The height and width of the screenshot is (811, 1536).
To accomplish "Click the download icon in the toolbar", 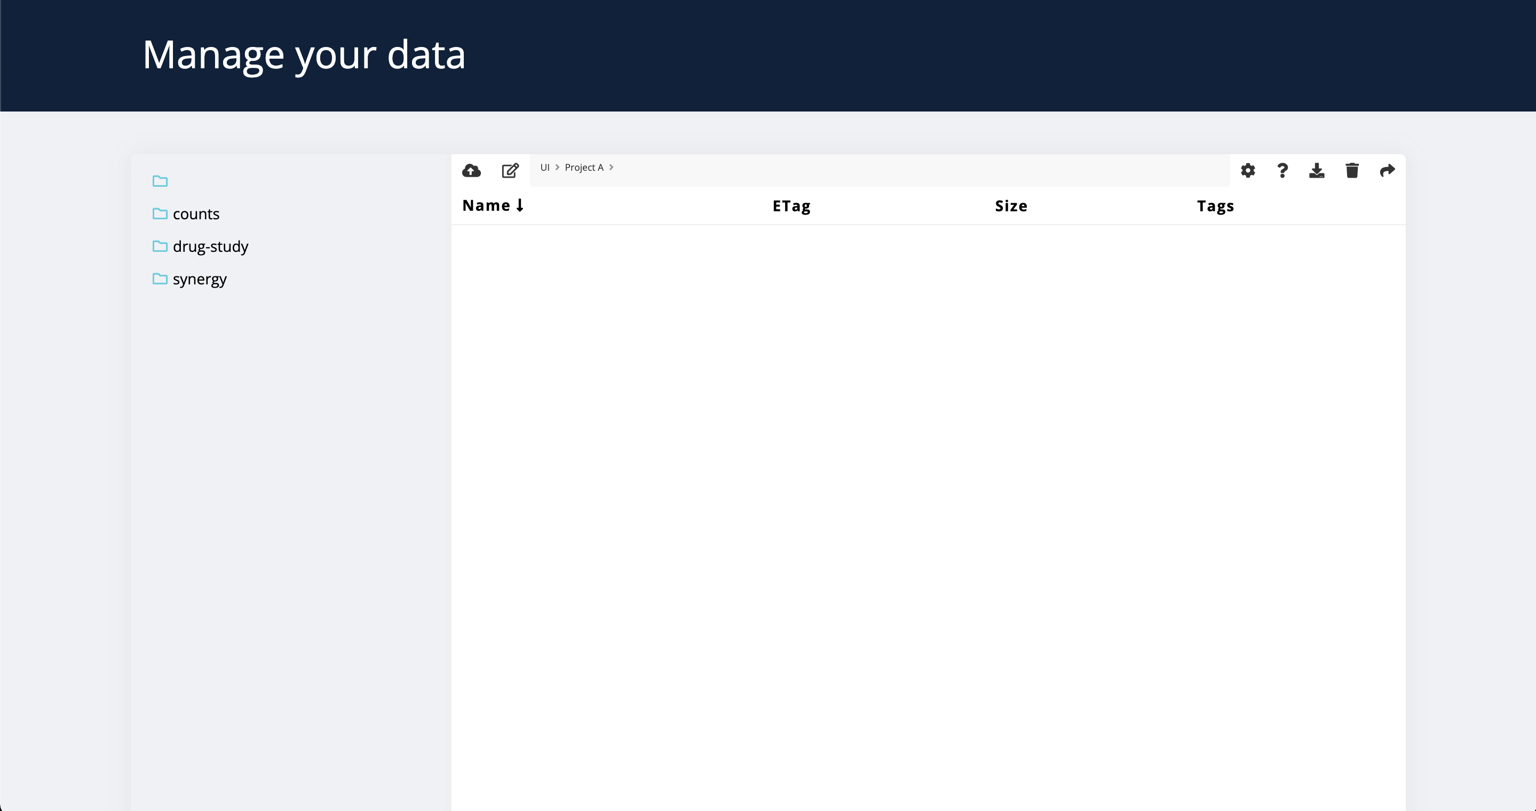I will pos(1317,170).
